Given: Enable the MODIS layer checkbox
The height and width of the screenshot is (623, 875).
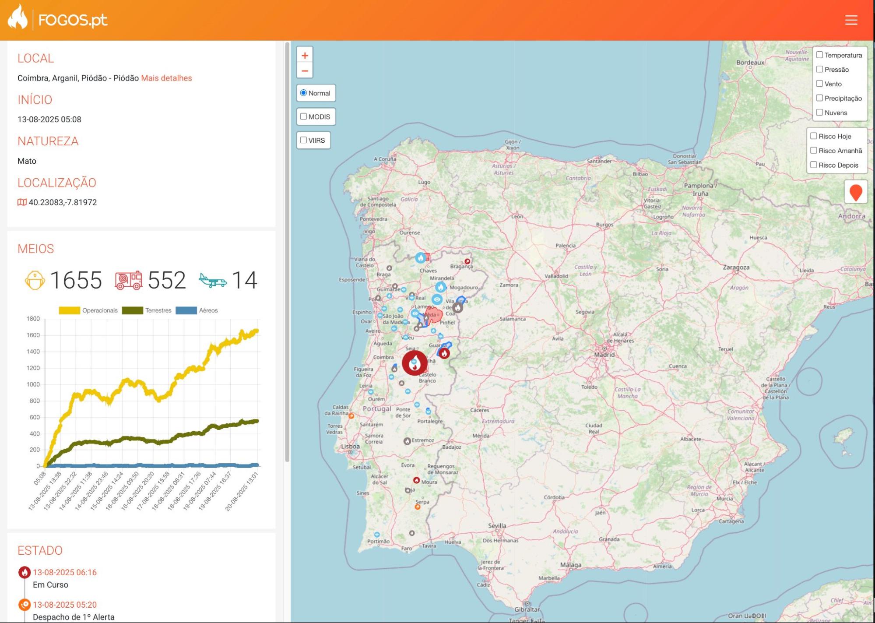Looking at the screenshot, I should [303, 116].
